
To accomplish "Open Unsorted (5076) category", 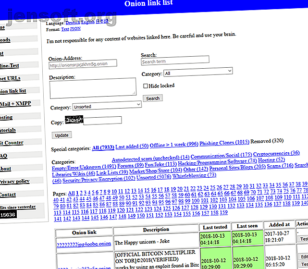I will [154, 177].
